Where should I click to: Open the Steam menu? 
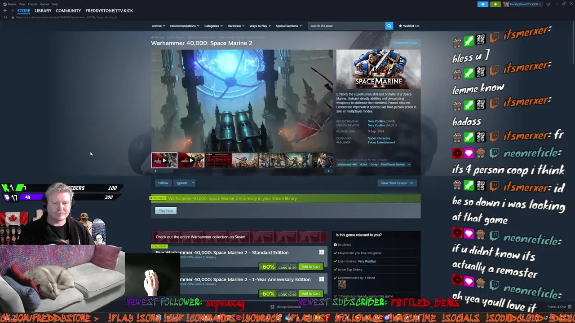pyautogui.click(x=12, y=4)
